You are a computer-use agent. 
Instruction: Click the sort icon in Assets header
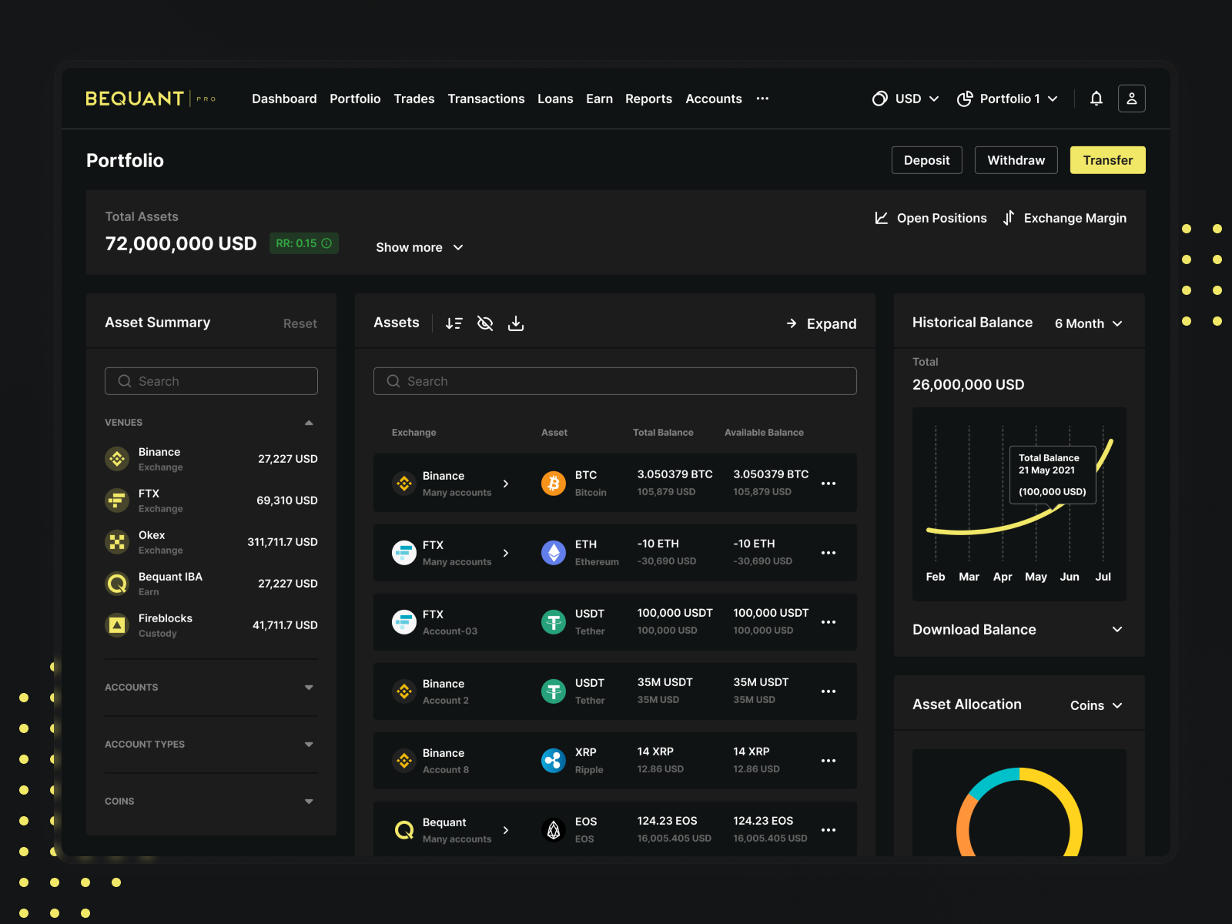(454, 323)
